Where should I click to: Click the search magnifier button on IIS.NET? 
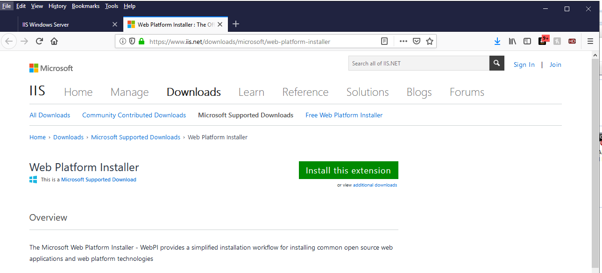click(x=496, y=63)
